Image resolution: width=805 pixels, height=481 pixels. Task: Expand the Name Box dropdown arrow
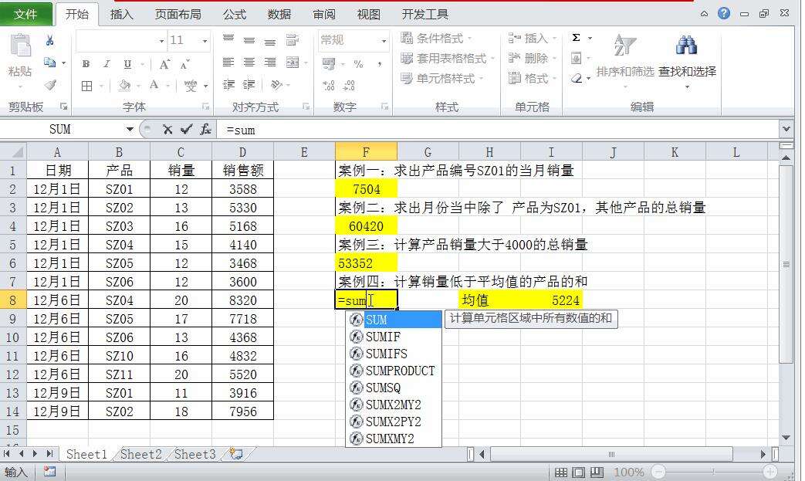click(x=130, y=130)
